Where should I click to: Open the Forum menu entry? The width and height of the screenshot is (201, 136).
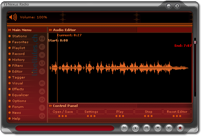point(18,107)
